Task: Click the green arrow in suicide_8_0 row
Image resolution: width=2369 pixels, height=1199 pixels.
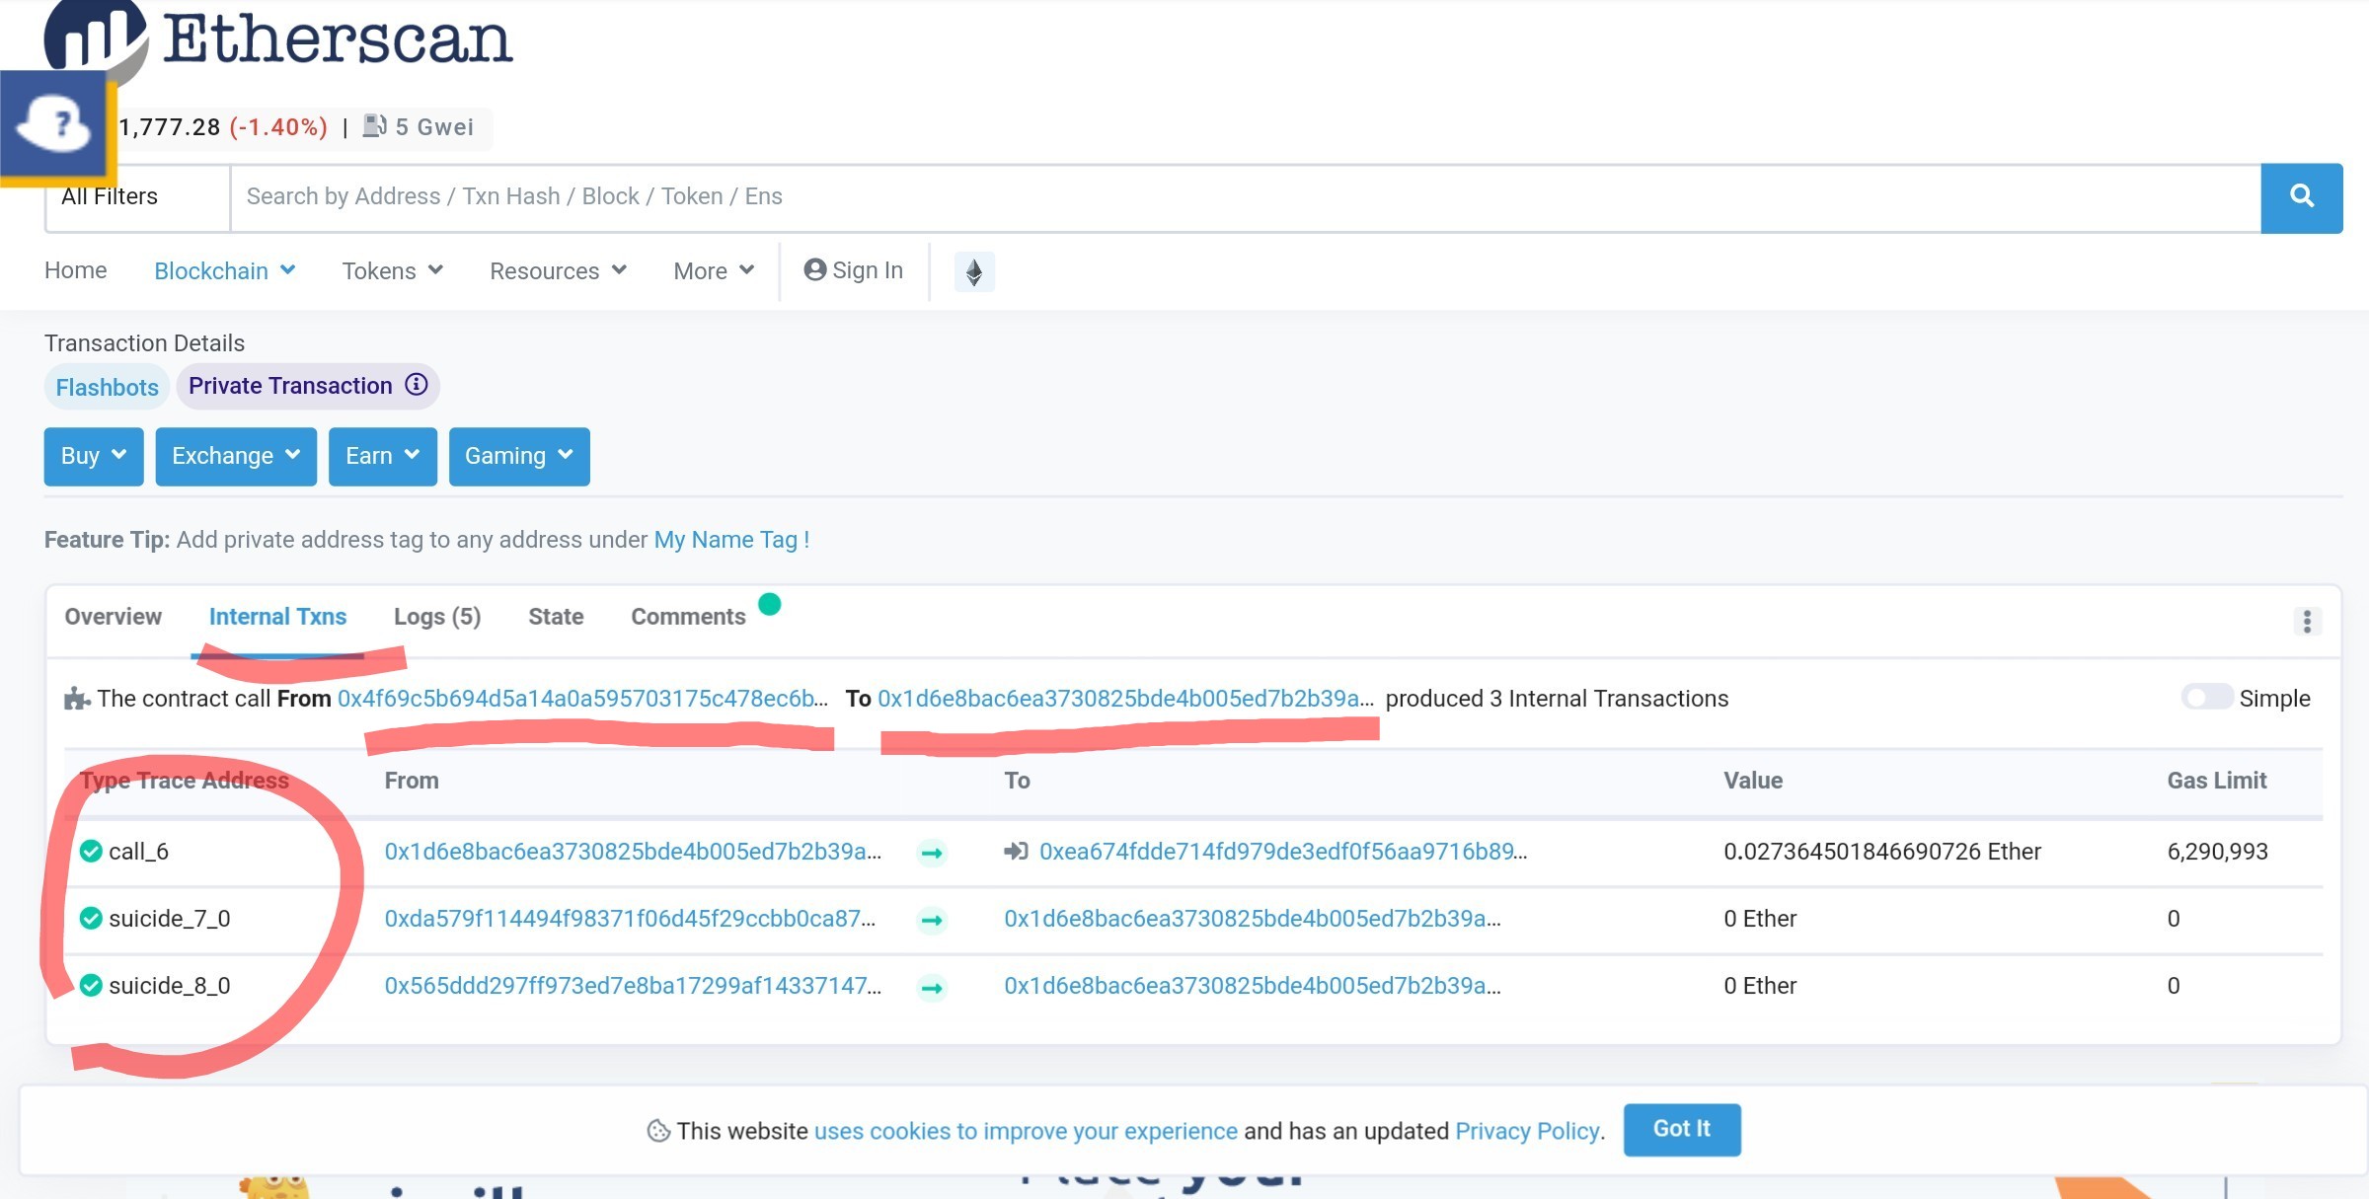Action: tap(931, 987)
